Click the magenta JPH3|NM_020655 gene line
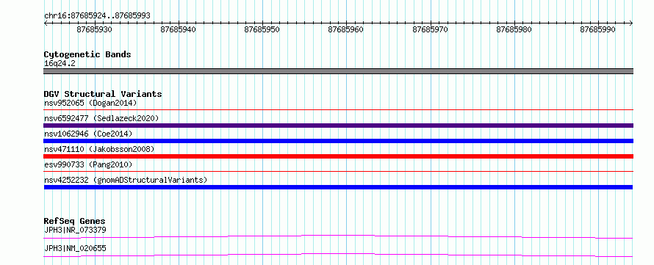 338,255
